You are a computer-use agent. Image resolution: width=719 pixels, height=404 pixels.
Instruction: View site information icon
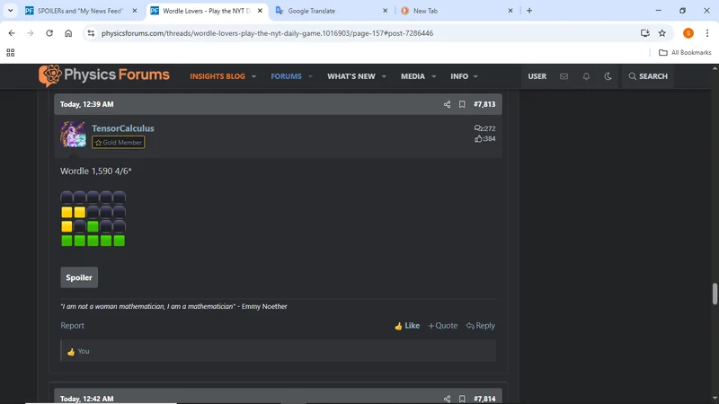[x=92, y=33]
